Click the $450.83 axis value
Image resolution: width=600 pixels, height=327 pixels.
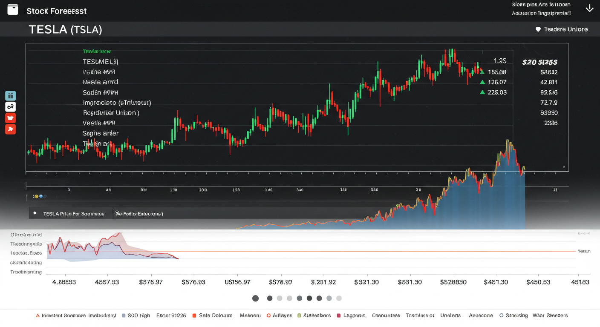[x=538, y=282]
